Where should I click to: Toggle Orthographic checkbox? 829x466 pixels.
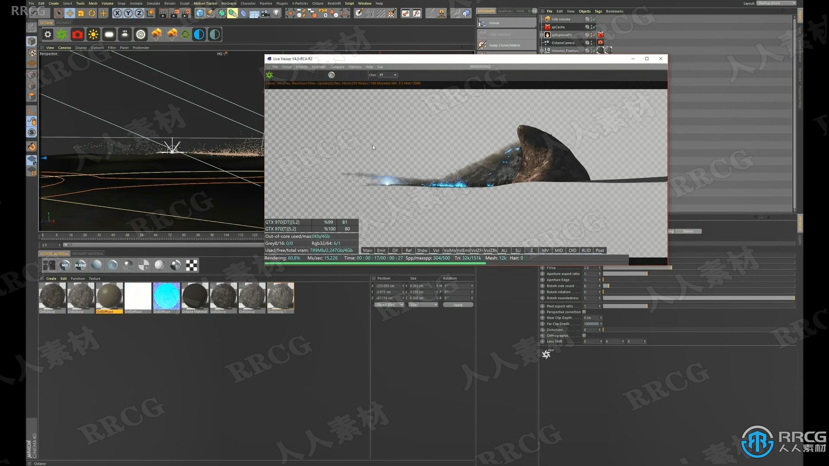pyautogui.click(x=584, y=335)
